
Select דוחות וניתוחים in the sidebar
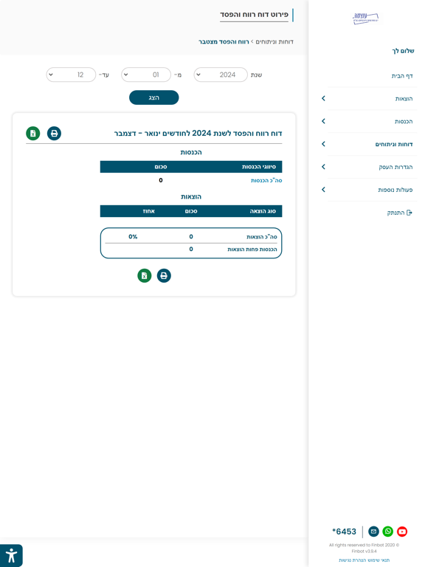pyautogui.click(x=394, y=144)
